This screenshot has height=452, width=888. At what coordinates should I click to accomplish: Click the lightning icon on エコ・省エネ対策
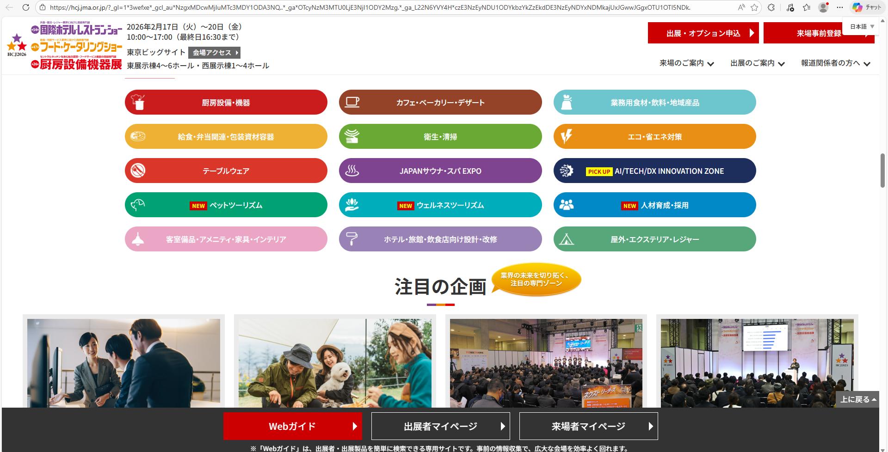pyautogui.click(x=567, y=136)
